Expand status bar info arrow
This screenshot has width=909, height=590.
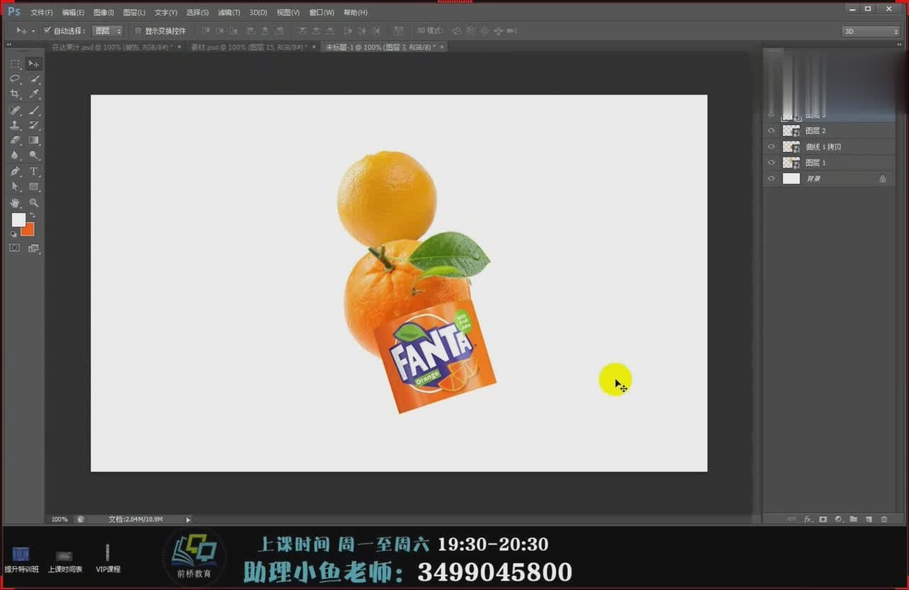(188, 520)
